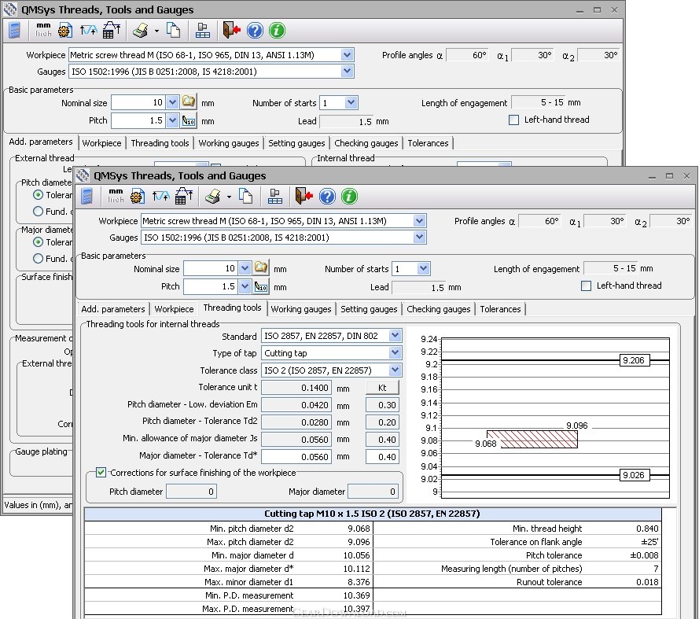The image size is (699, 619).
Task: Open the gear settings icon in the front window toolbar
Action: (138, 196)
